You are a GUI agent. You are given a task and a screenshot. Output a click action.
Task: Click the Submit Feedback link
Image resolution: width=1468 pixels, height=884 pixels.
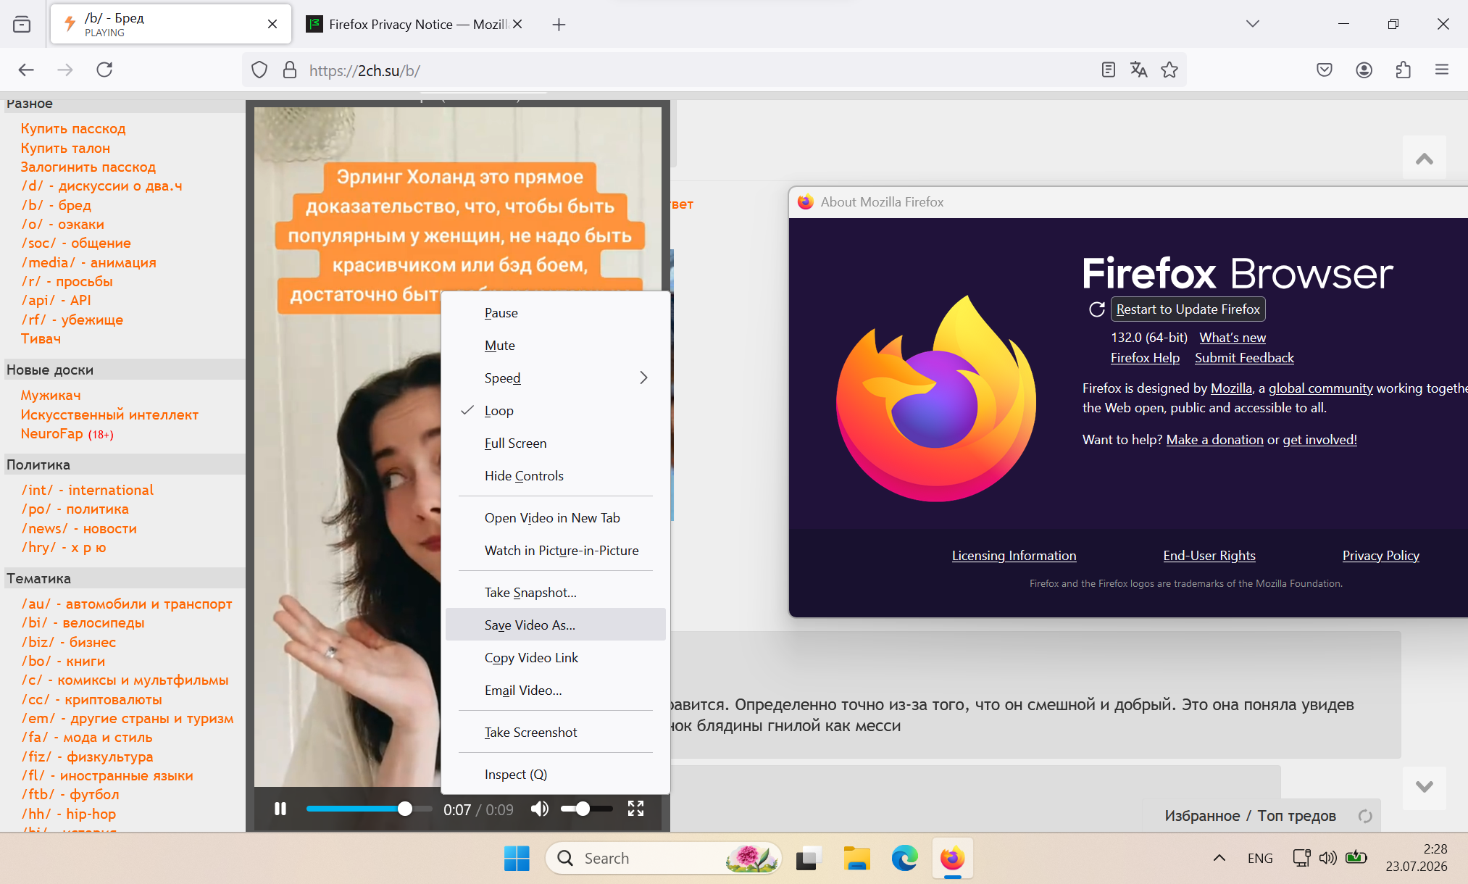1244,358
